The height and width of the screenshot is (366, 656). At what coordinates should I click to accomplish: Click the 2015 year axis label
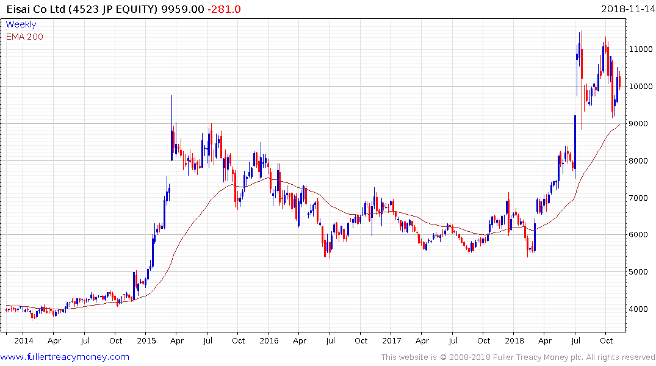[x=146, y=340]
